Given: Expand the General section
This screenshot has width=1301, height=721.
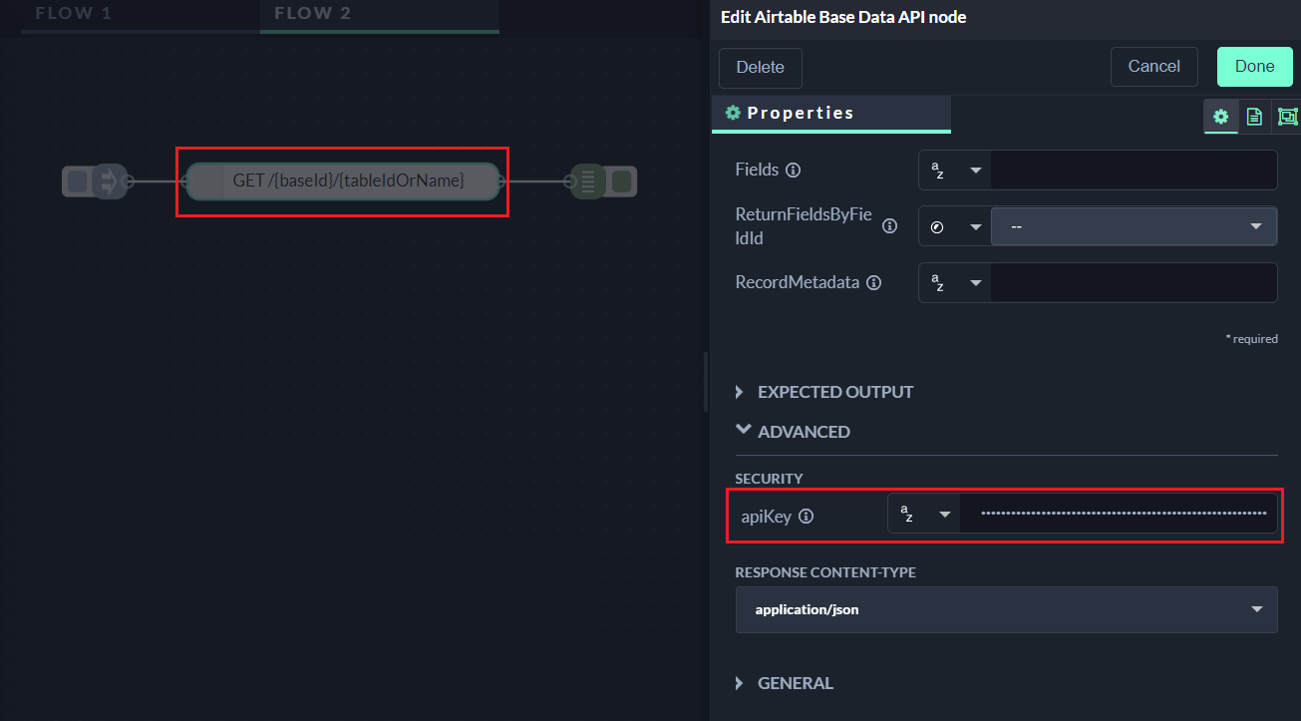Looking at the screenshot, I should 795,683.
